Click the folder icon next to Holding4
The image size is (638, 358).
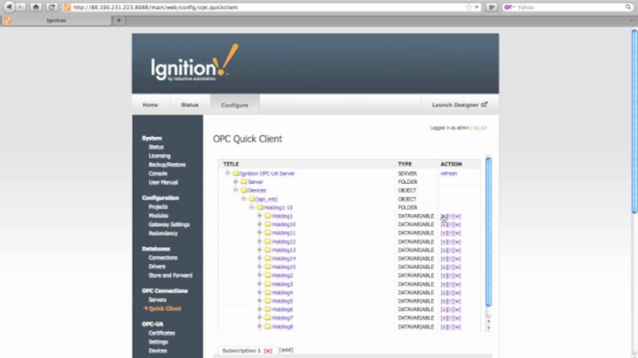(268, 292)
